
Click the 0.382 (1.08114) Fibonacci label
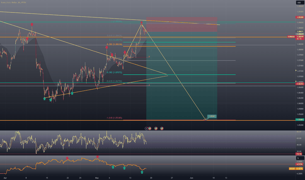115,45
